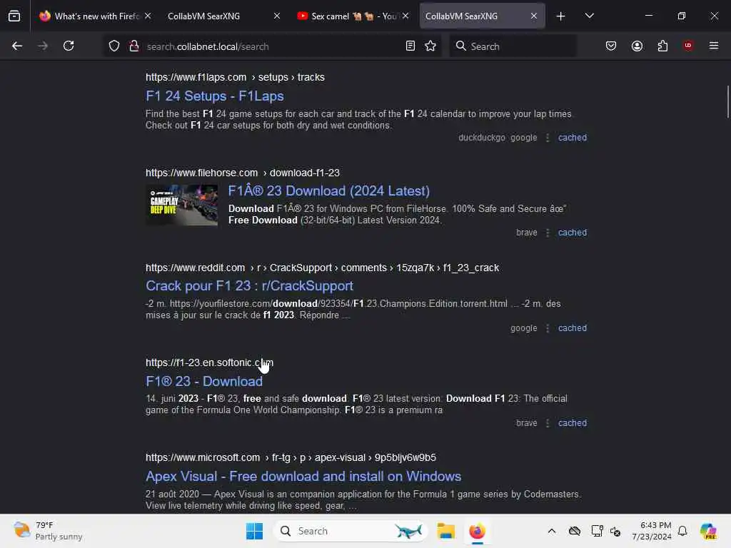Viewport: 731px width, 548px height.
Task: Open uBlock Origin extension icon
Action: [688, 46]
